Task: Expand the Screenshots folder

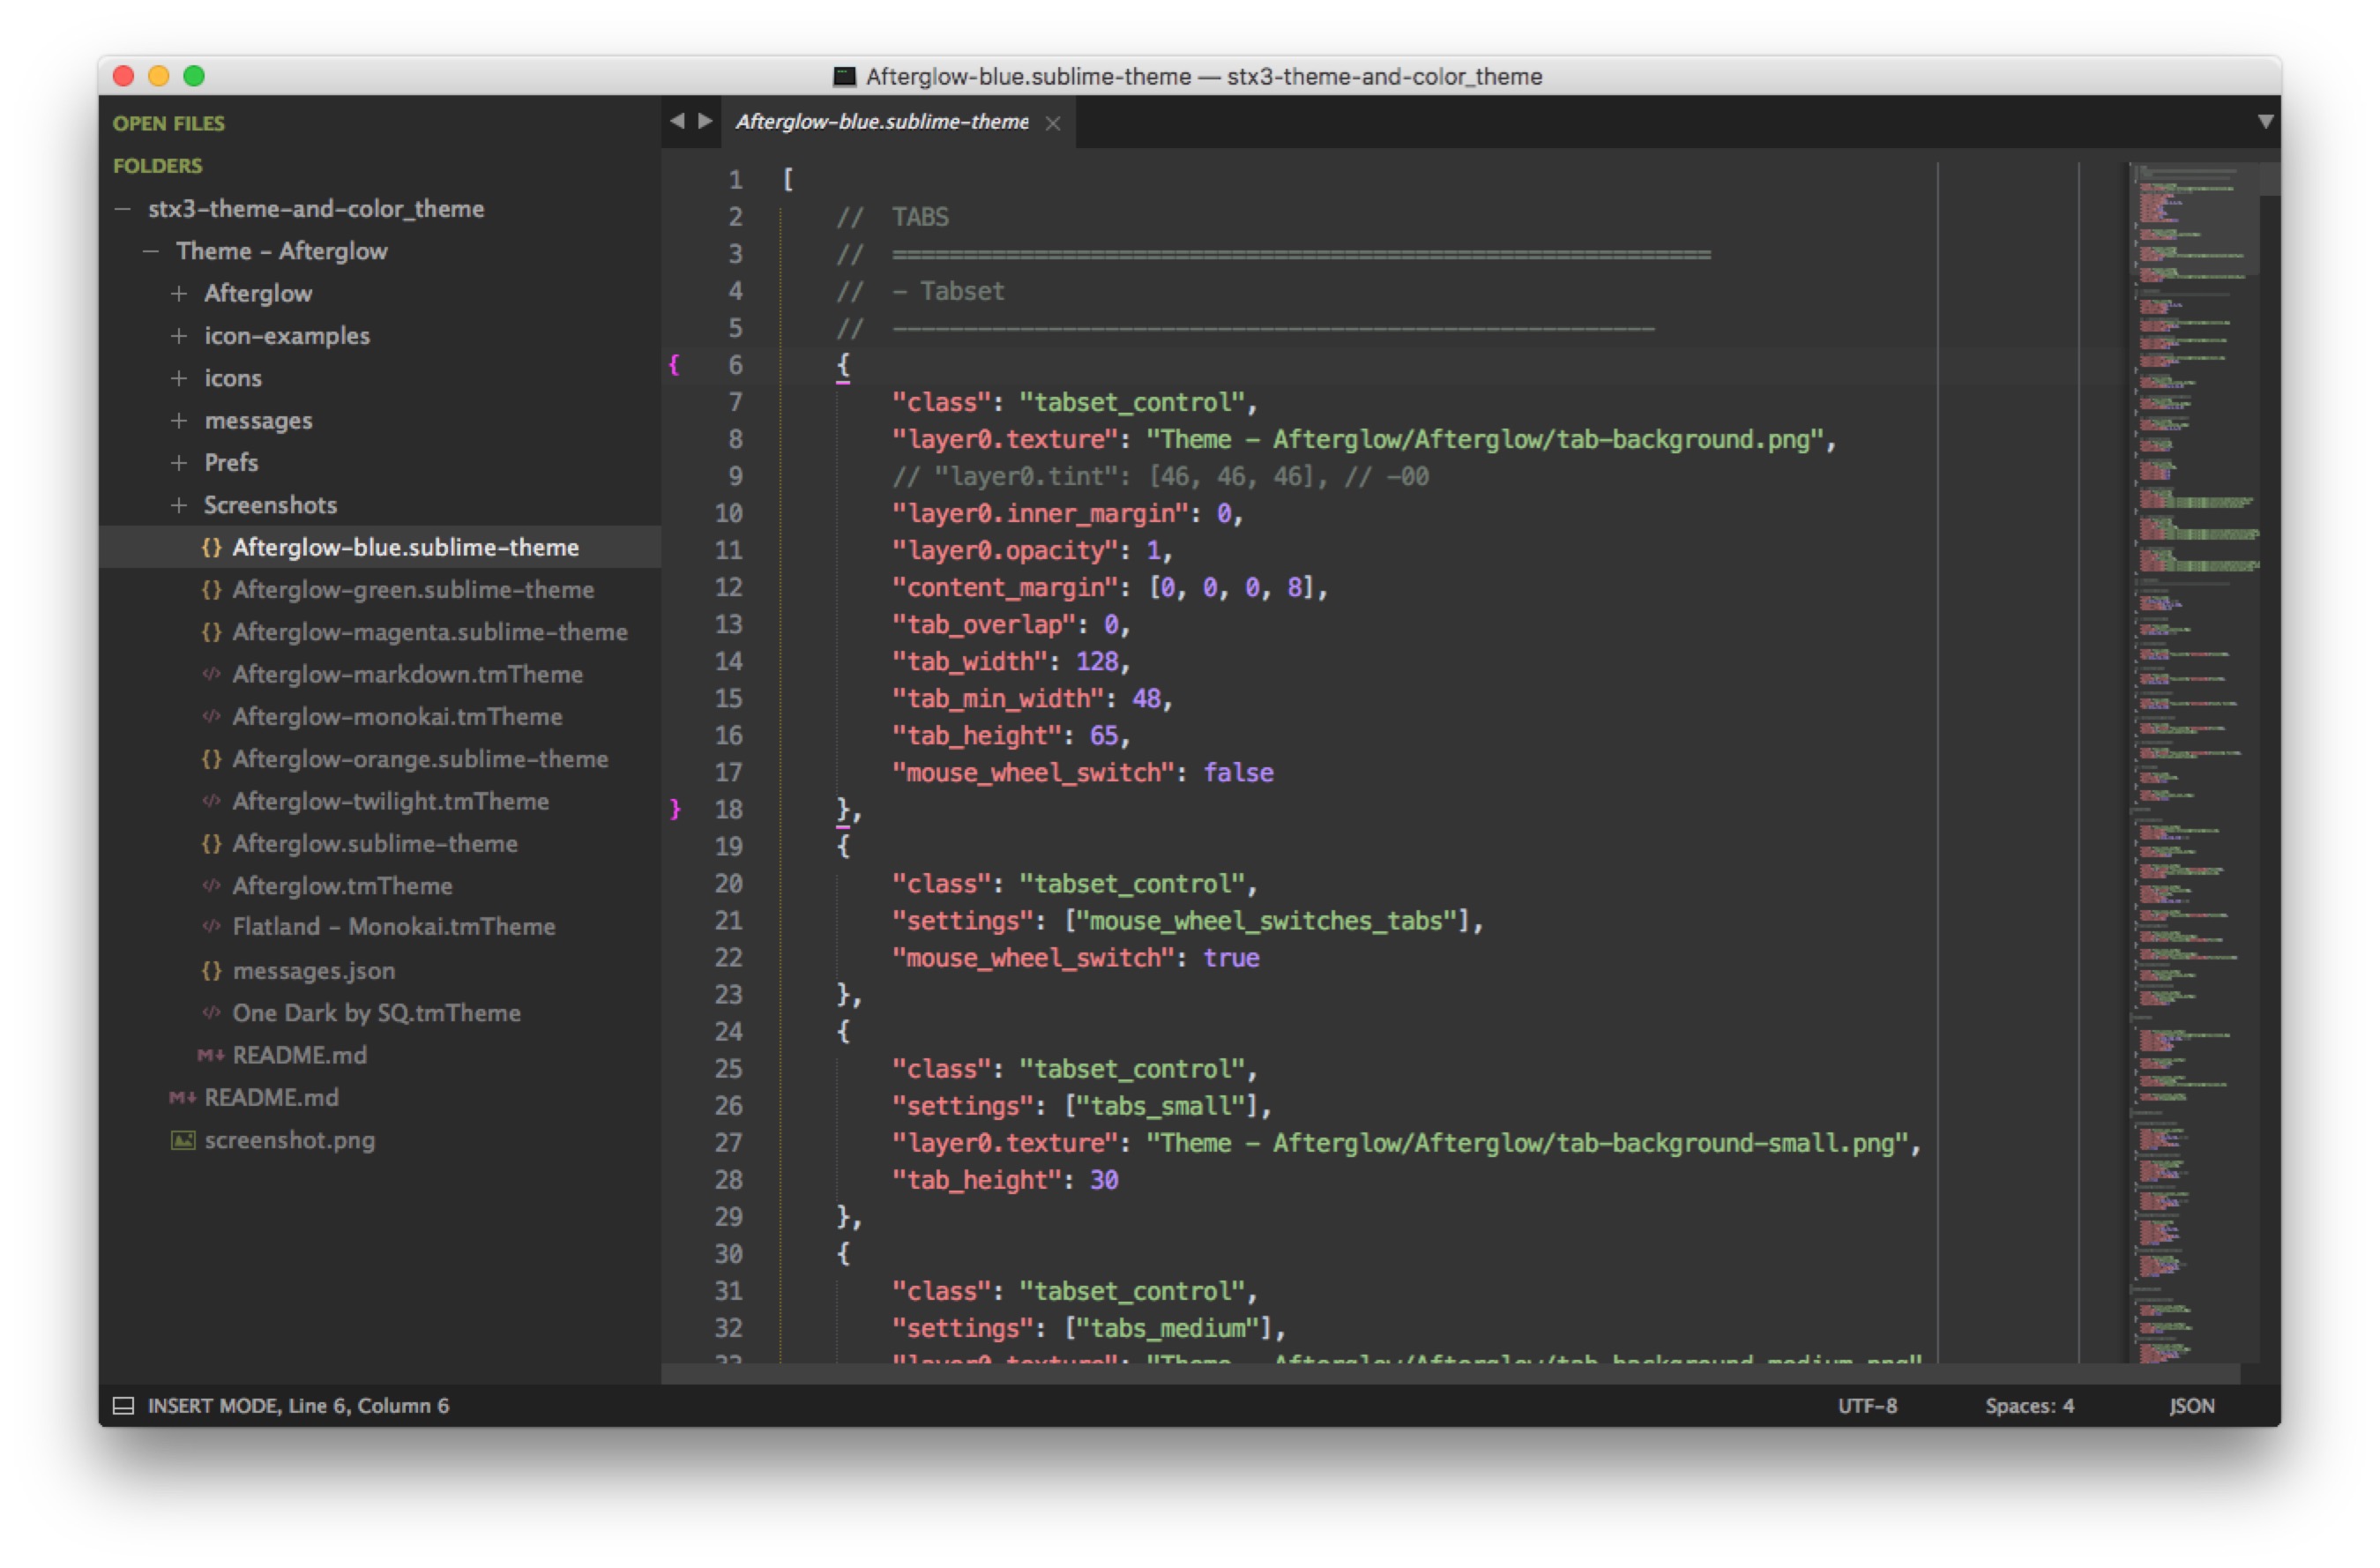Action: pyautogui.click(x=179, y=505)
